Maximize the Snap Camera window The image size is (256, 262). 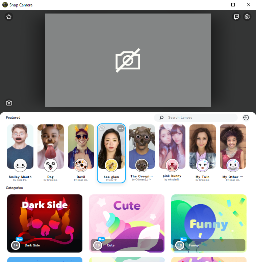[233, 5]
